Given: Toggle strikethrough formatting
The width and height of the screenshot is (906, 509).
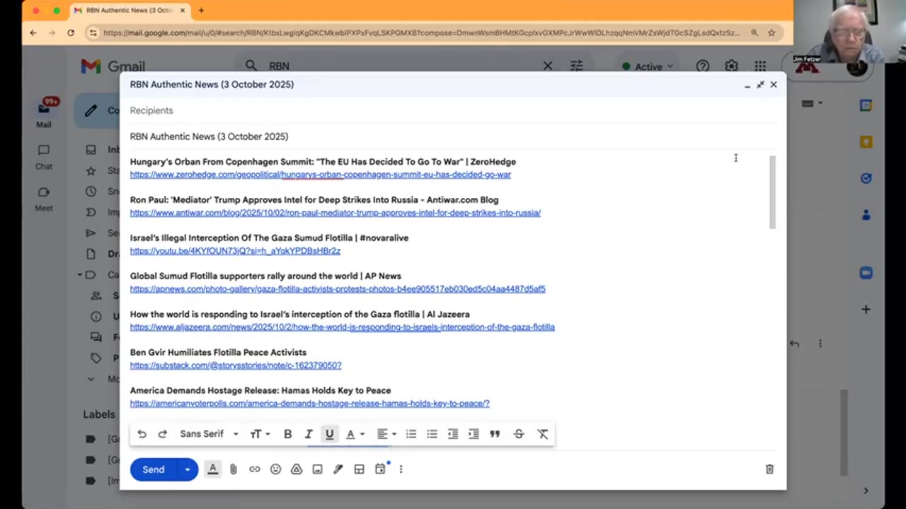Looking at the screenshot, I should pyautogui.click(x=519, y=434).
